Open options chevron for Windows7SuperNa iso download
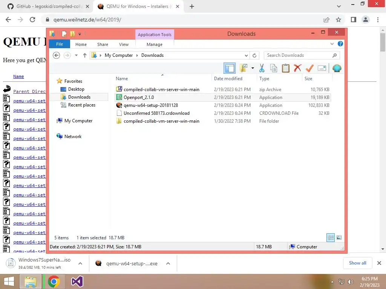 tap(80, 263)
